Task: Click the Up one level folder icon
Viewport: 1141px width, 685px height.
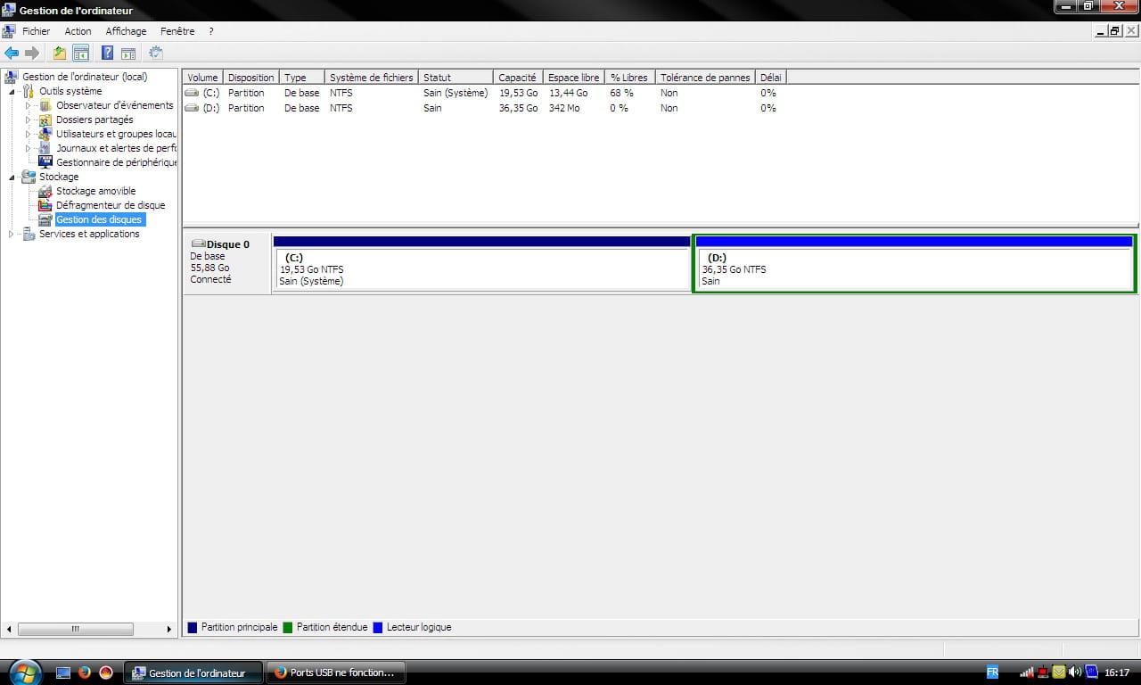Action: click(x=60, y=54)
